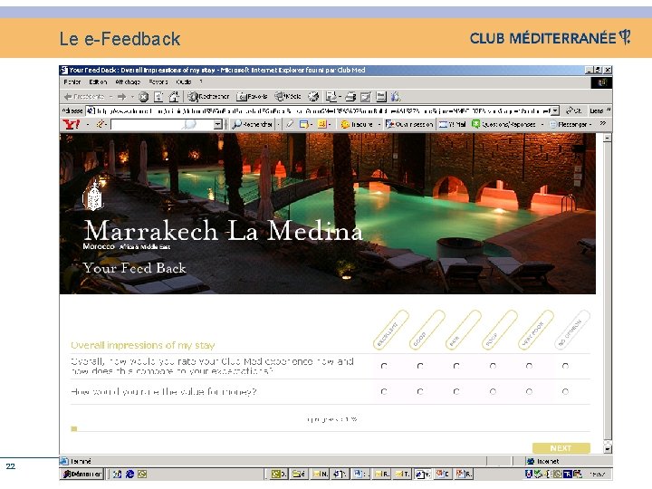Open the Edition menu
The height and width of the screenshot is (489, 652).
click(98, 81)
